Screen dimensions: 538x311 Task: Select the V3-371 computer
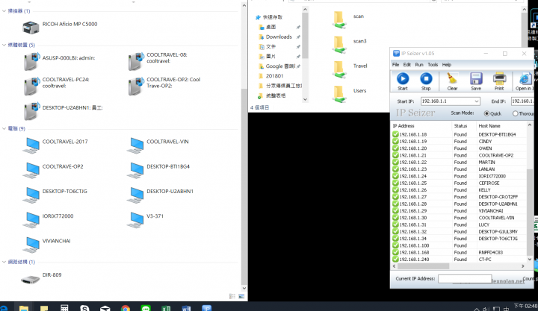point(146,219)
